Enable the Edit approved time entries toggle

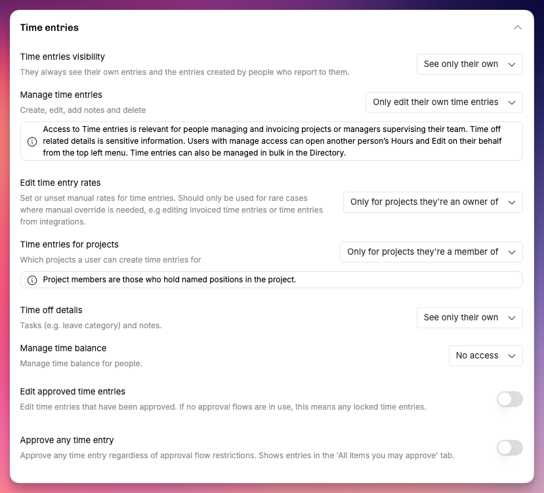[x=510, y=399]
